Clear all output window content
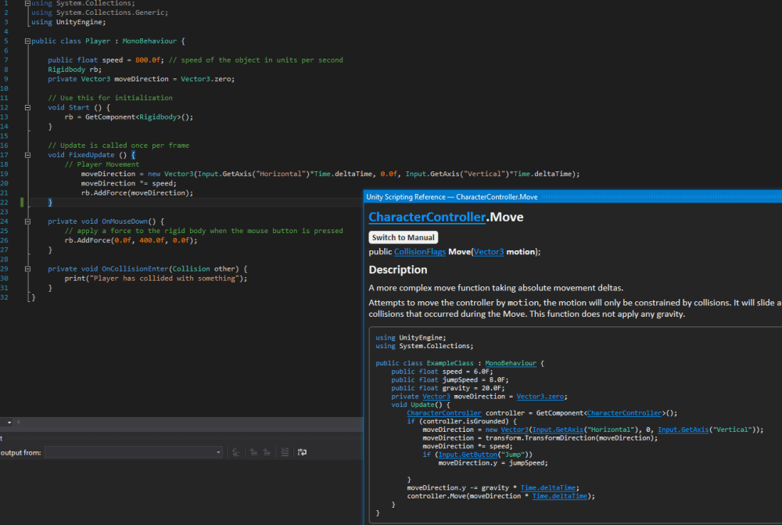The height and width of the screenshot is (525, 782). pos(285,451)
